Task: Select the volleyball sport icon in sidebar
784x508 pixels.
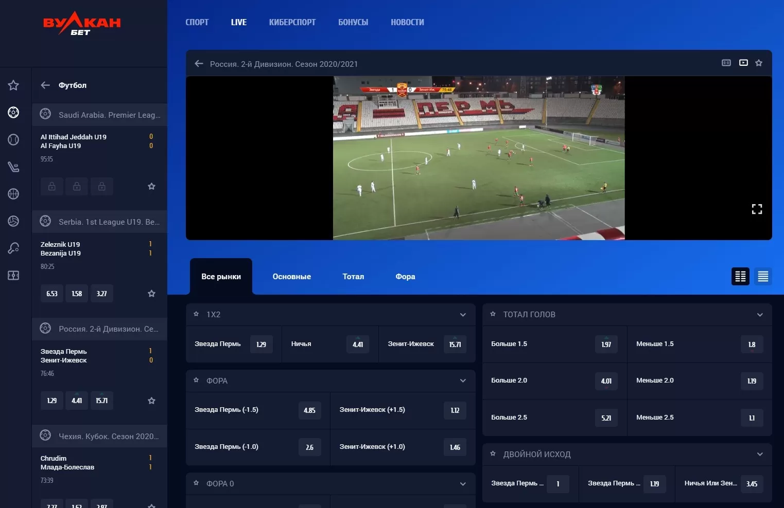Action: pyautogui.click(x=13, y=221)
